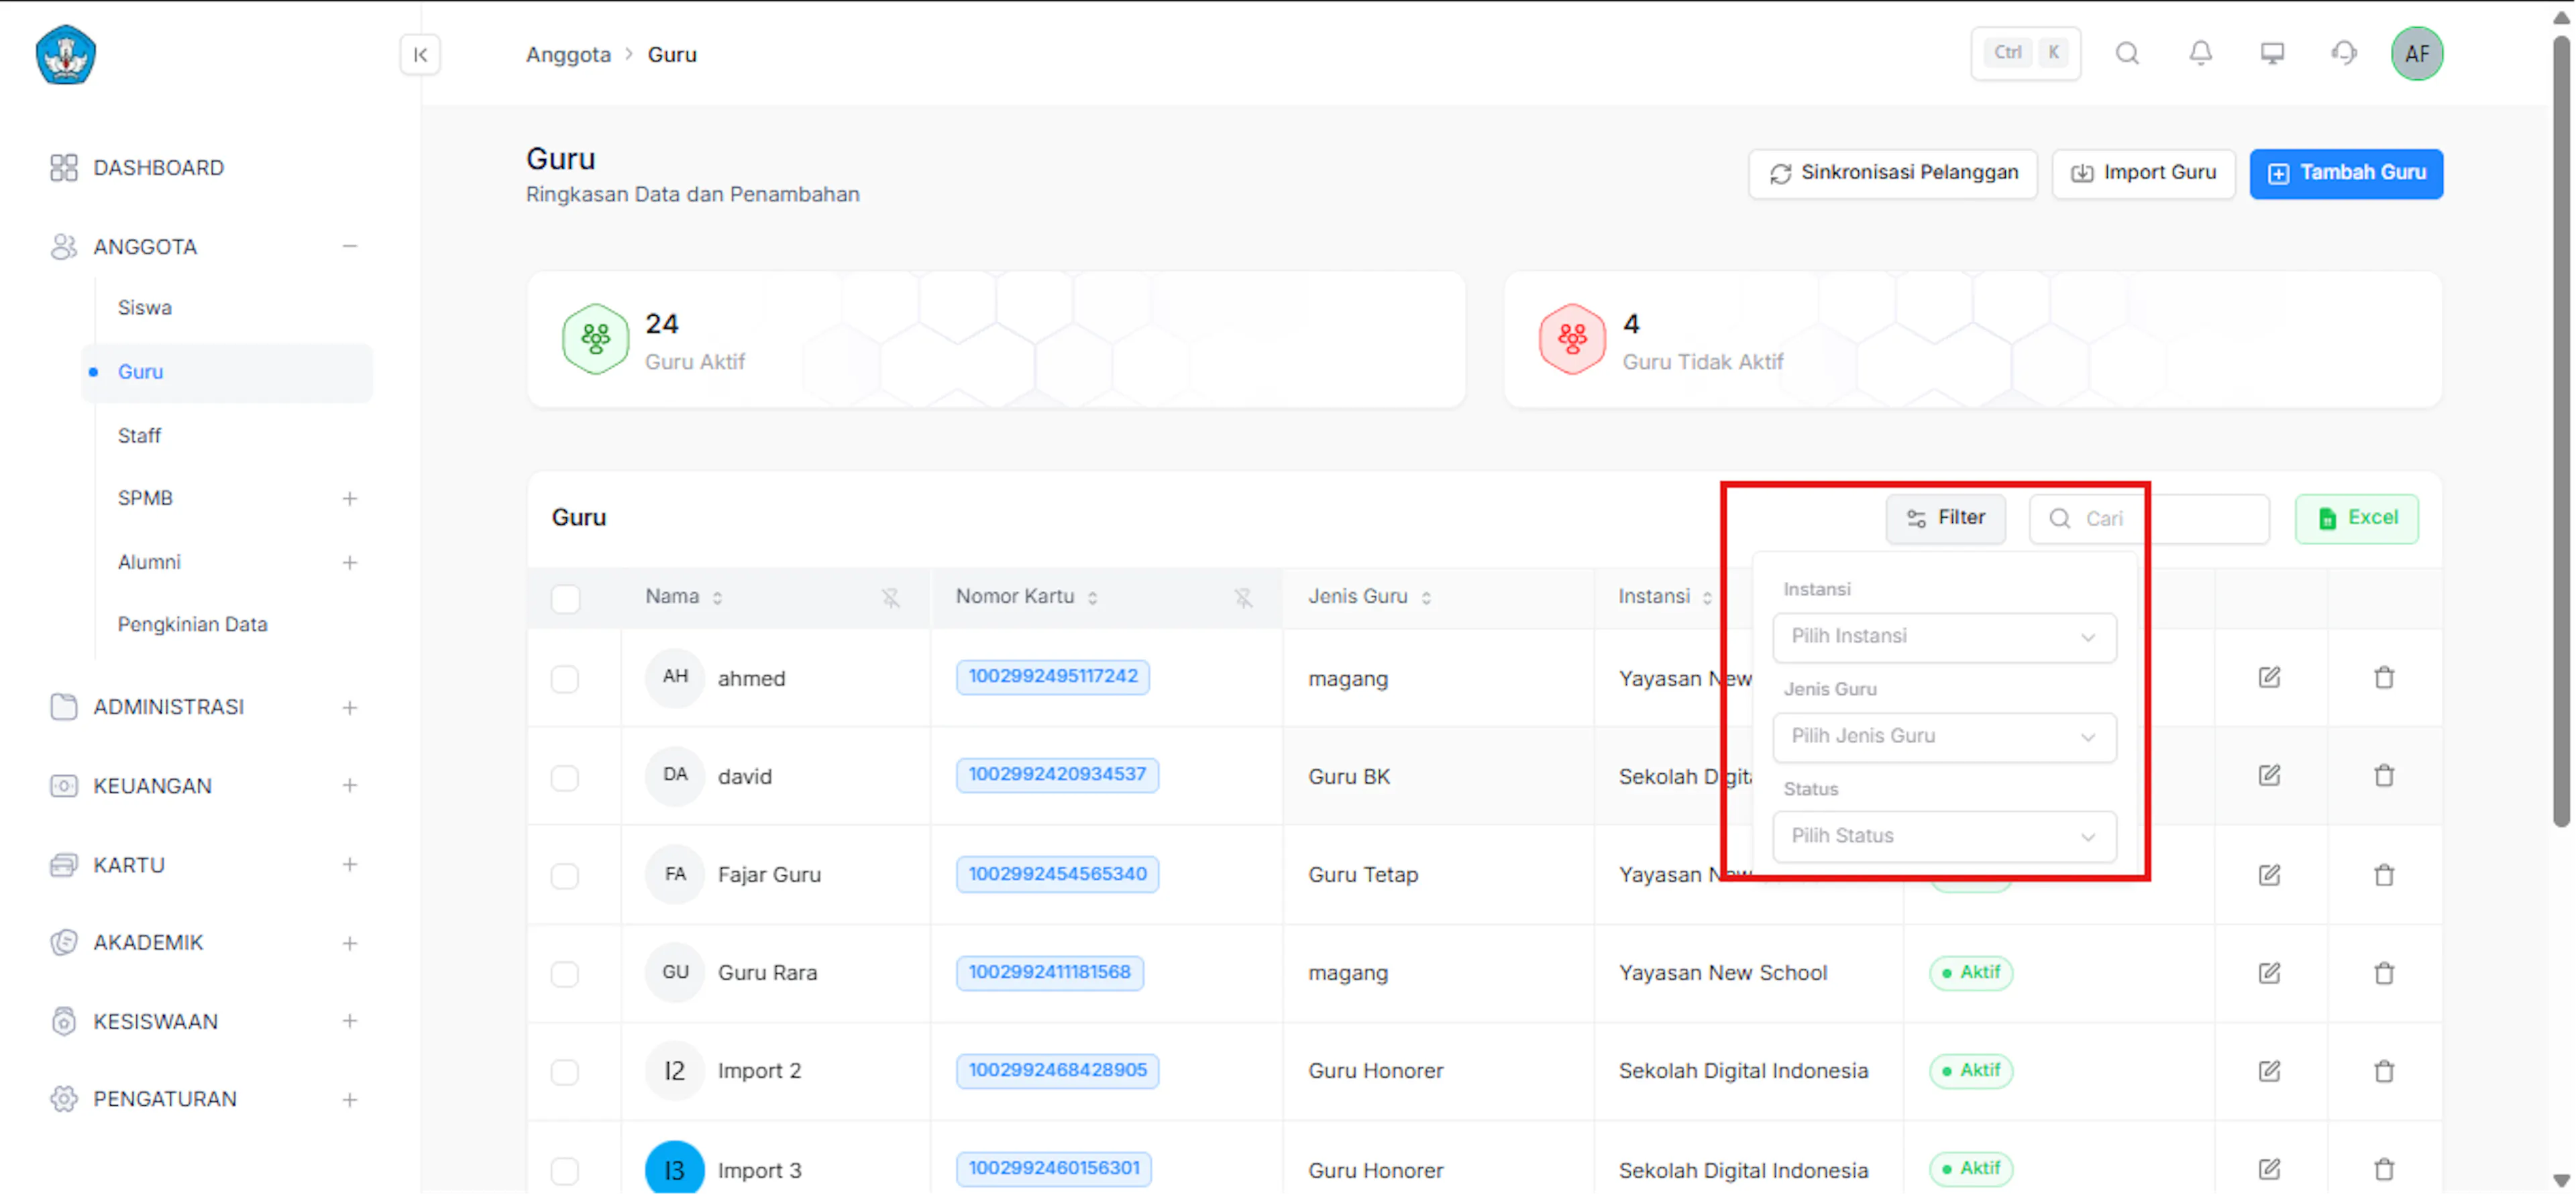Open Pengkinian Data menu item
2576x1195 pixels.
[x=192, y=625]
